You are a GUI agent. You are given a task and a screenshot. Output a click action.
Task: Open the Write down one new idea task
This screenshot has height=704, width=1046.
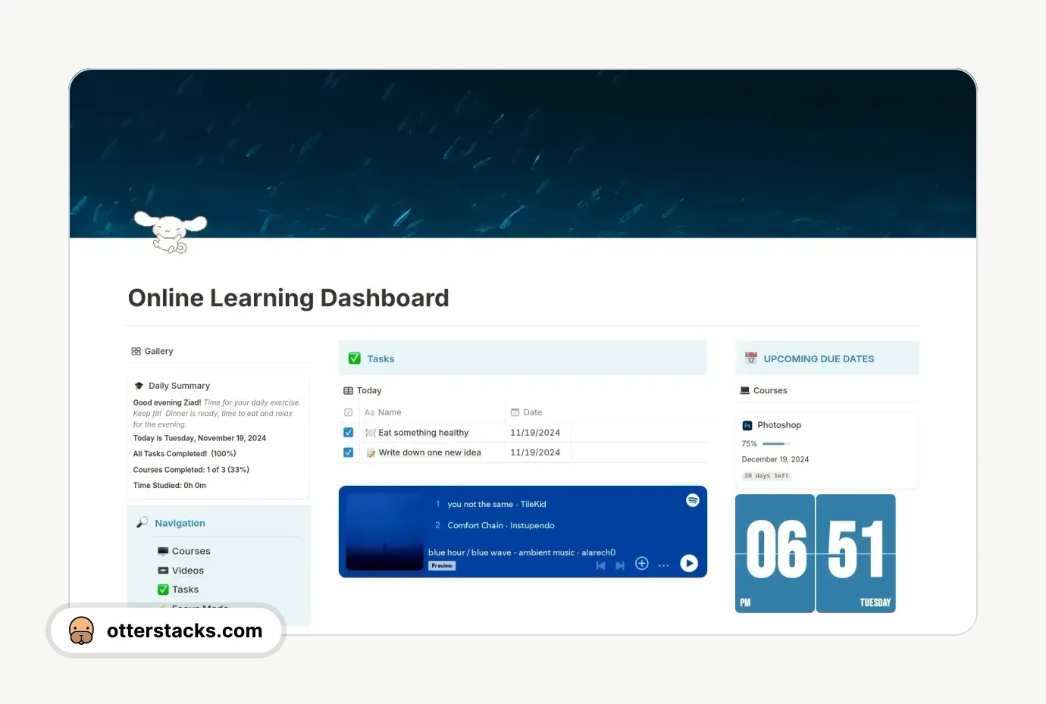coord(430,452)
